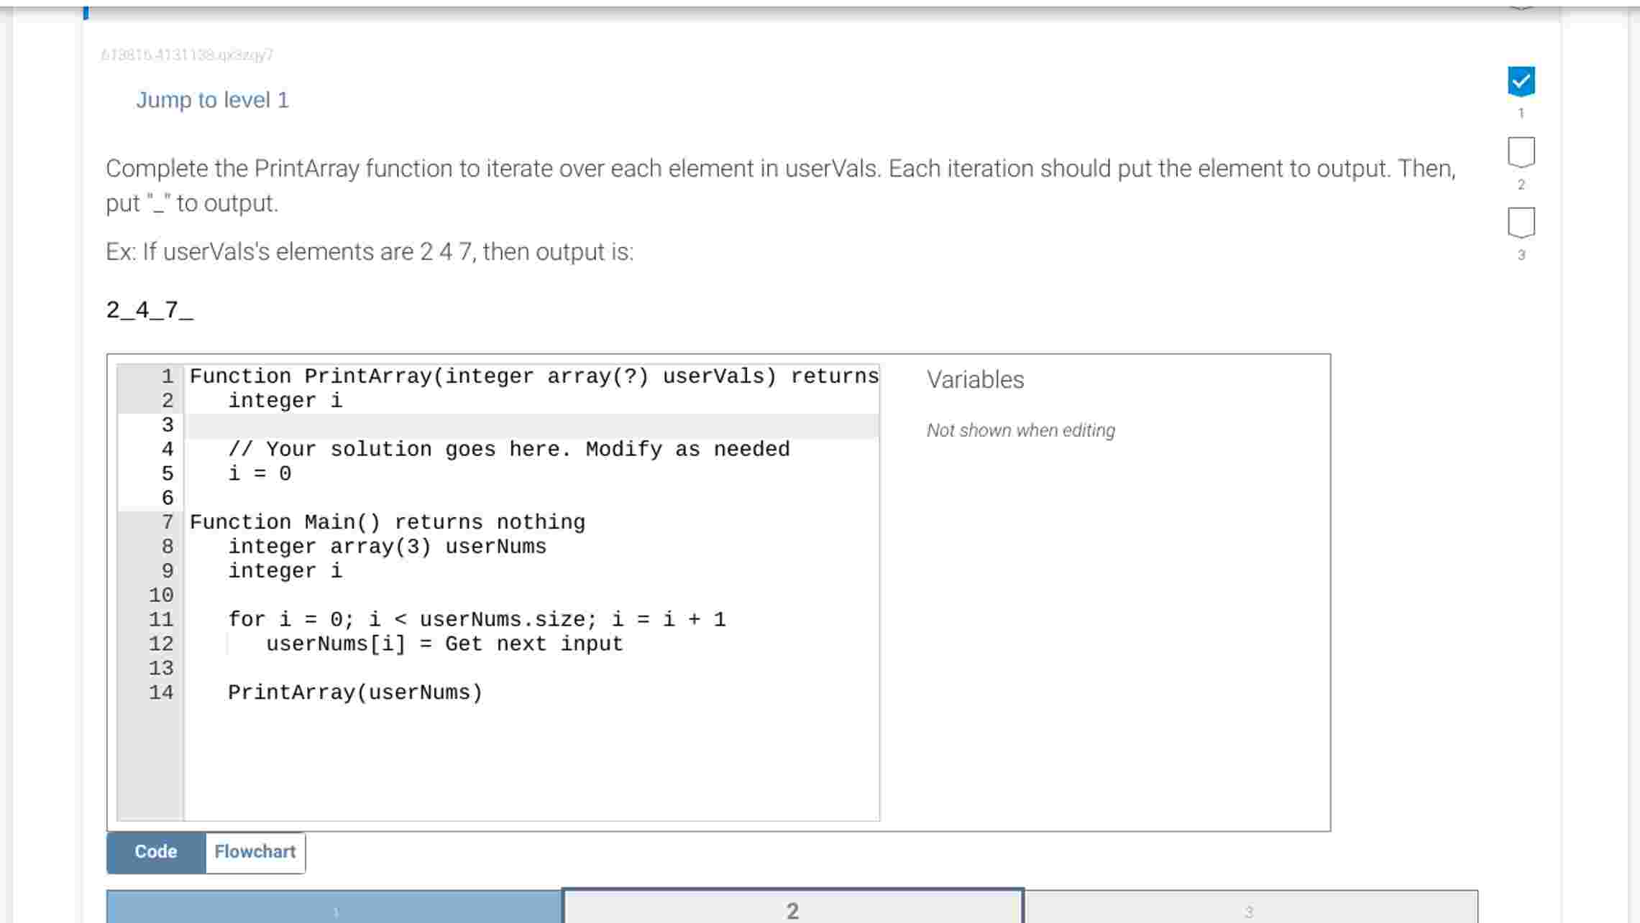Select the empty shield between levels 1 and 3

coord(1521,152)
